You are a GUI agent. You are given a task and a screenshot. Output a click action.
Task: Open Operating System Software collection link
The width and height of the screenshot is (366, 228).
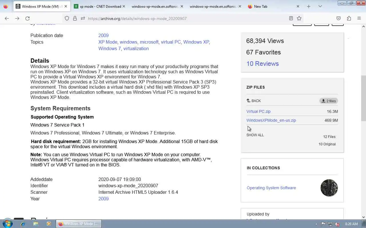pos(271,188)
